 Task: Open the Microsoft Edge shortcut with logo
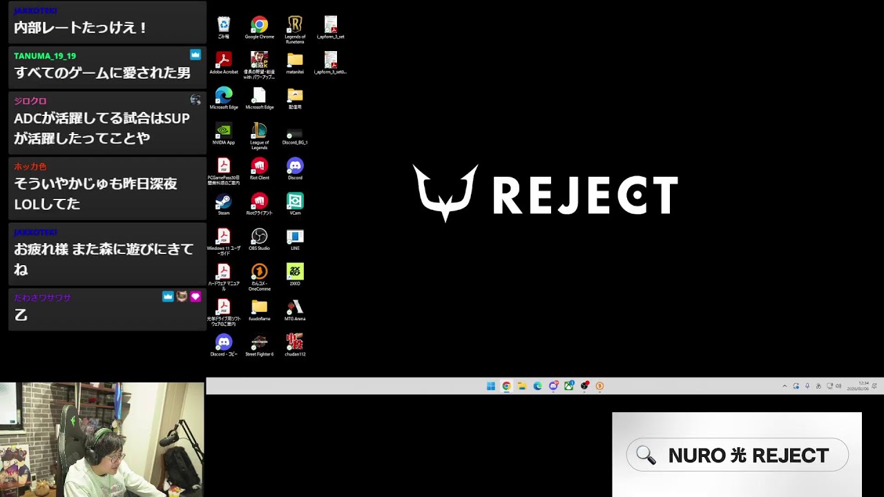224,98
